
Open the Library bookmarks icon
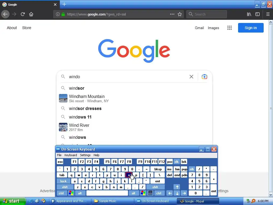point(249,14)
